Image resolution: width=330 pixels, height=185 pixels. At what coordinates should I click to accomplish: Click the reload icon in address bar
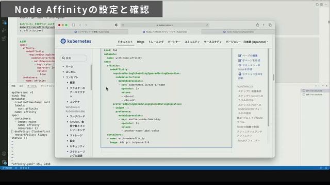[207, 25]
